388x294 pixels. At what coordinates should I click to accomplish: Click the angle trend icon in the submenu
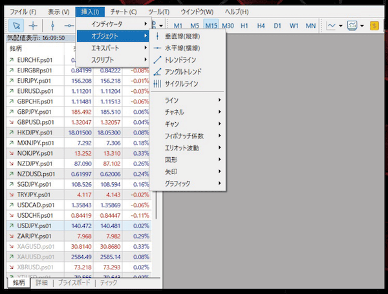pos(157,72)
